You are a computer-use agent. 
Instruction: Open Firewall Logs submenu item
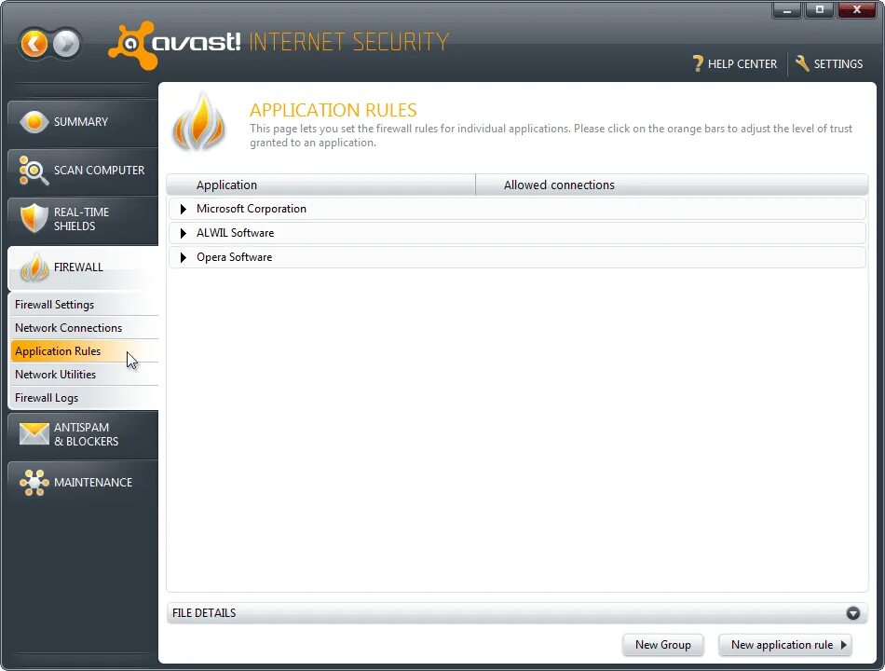84,398
